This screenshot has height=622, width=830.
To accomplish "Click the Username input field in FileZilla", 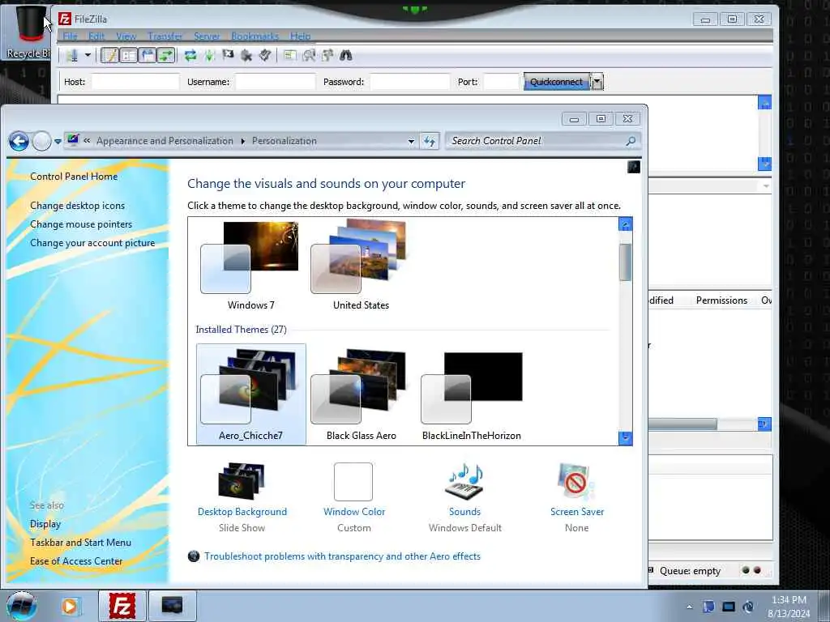I will [x=276, y=82].
